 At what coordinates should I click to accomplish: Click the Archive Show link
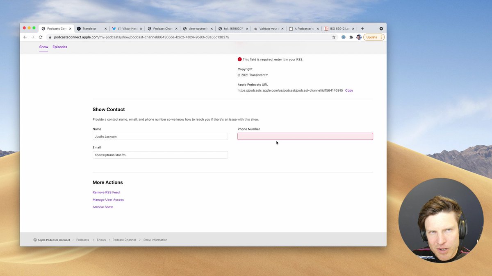click(x=102, y=207)
